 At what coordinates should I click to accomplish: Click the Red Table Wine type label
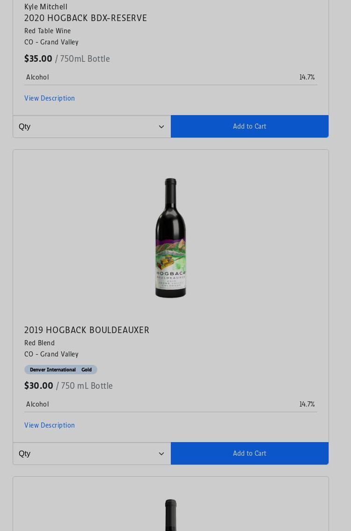point(47,31)
